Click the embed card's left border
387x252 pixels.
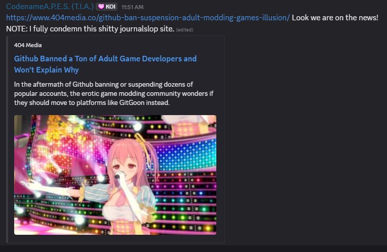7,139
